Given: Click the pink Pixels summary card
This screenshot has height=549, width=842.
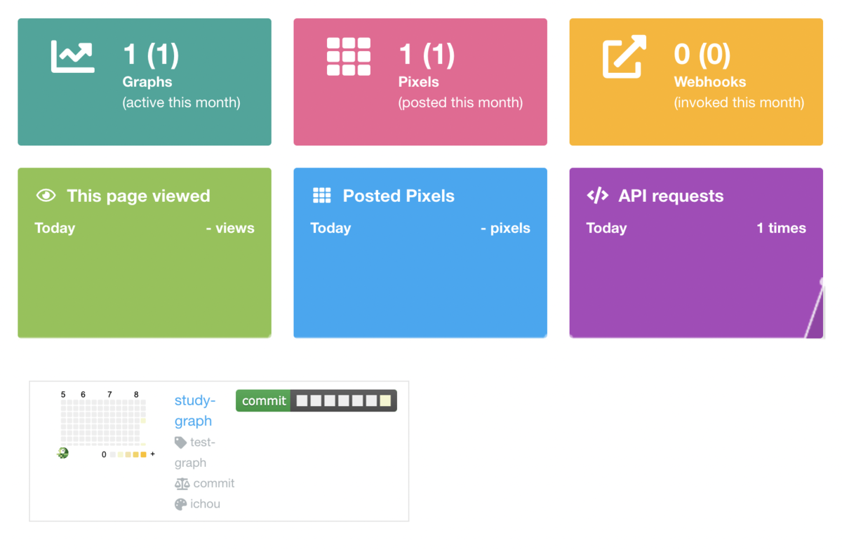Looking at the screenshot, I should click(x=420, y=82).
